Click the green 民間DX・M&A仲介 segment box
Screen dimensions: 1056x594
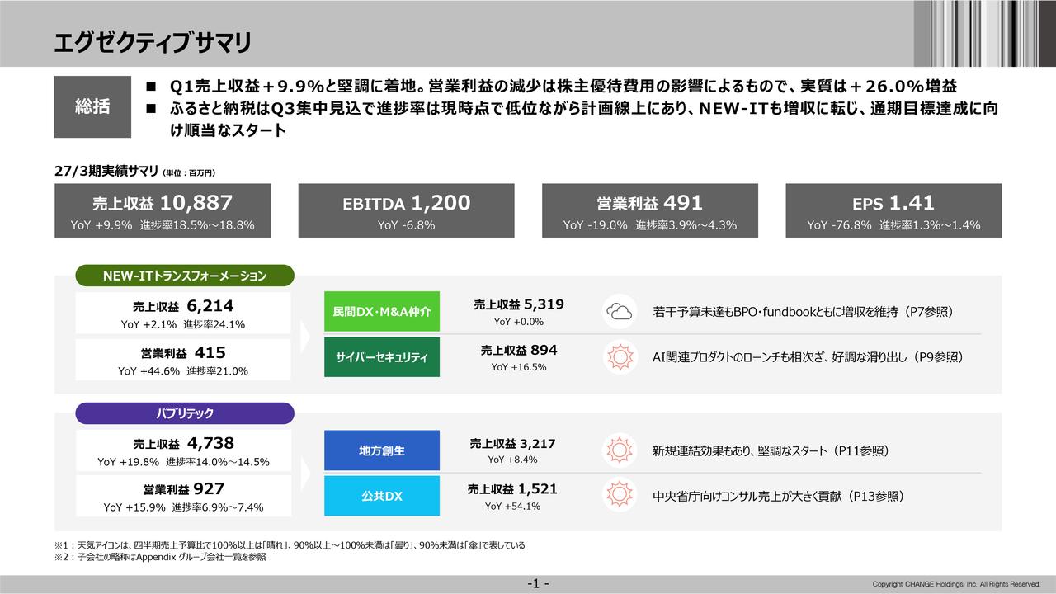pos(382,312)
